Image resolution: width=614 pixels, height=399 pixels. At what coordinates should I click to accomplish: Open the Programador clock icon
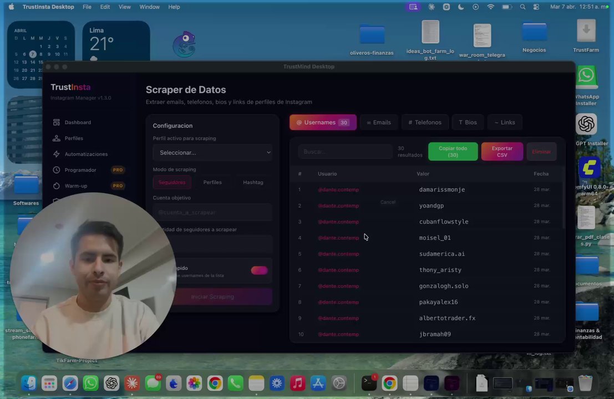(57, 170)
